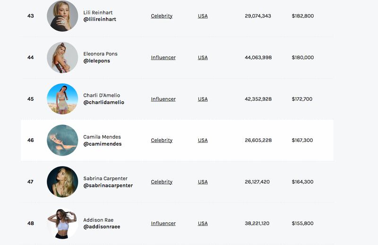Viewport: 378px width, 245px height.
Task: Click the Celebrity link for Lili Reinhart
Action: [x=162, y=16]
